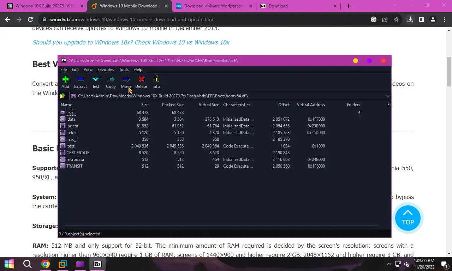This screenshot has height=271, width=452.
Task: Click the CERTIFICATE file icon
Action: pos(63,153)
